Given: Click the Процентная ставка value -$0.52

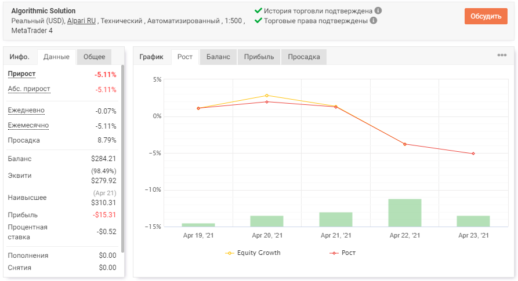Looking at the screenshot, I should coord(106,232).
